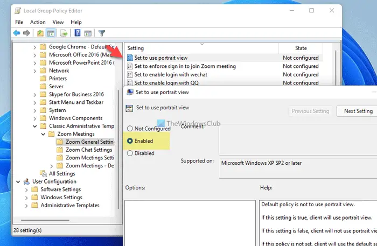Viewport: 377px width, 246px height.
Task: Click the Help text 'Default policy is not to use portrait view.'
Action: [x=308, y=205]
